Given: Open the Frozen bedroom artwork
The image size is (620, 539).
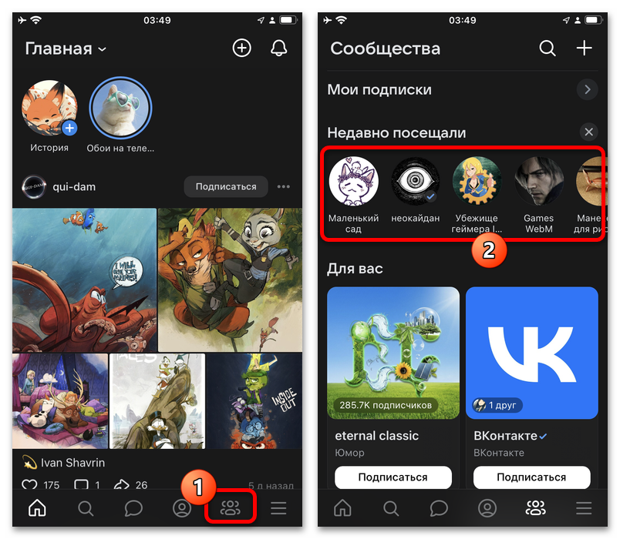Looking at the screenshot, I should pyautogui.click(x=60, y=401).
